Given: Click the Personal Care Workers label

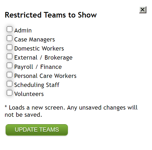Looking at the screenshot, I should [x=45, y=76].
